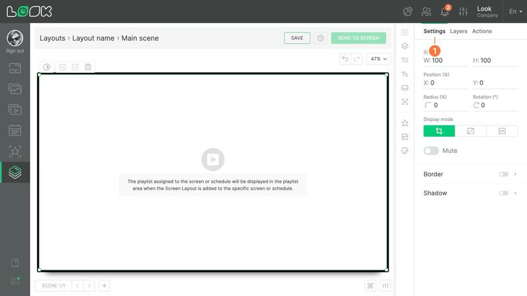
Task: Open the Content images section in sidebar
Action: pyautogui.click(x=14, y=89)
